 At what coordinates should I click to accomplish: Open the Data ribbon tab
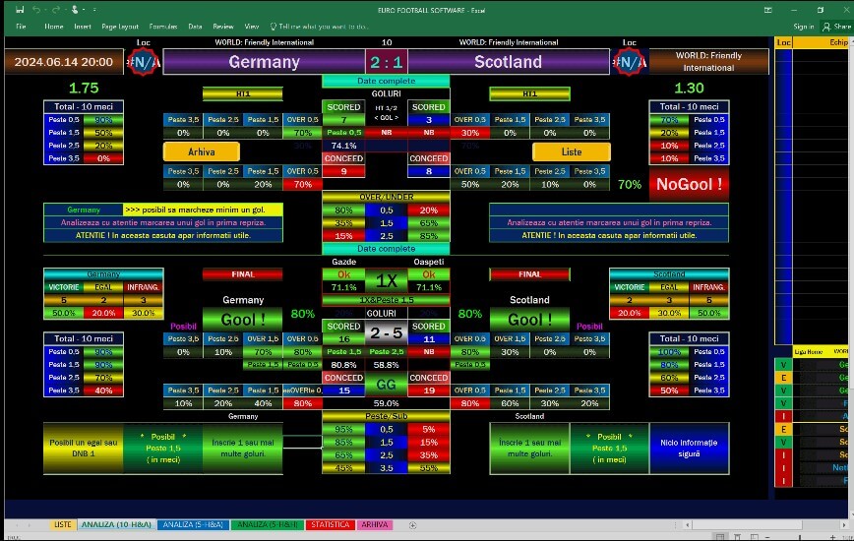195,27
